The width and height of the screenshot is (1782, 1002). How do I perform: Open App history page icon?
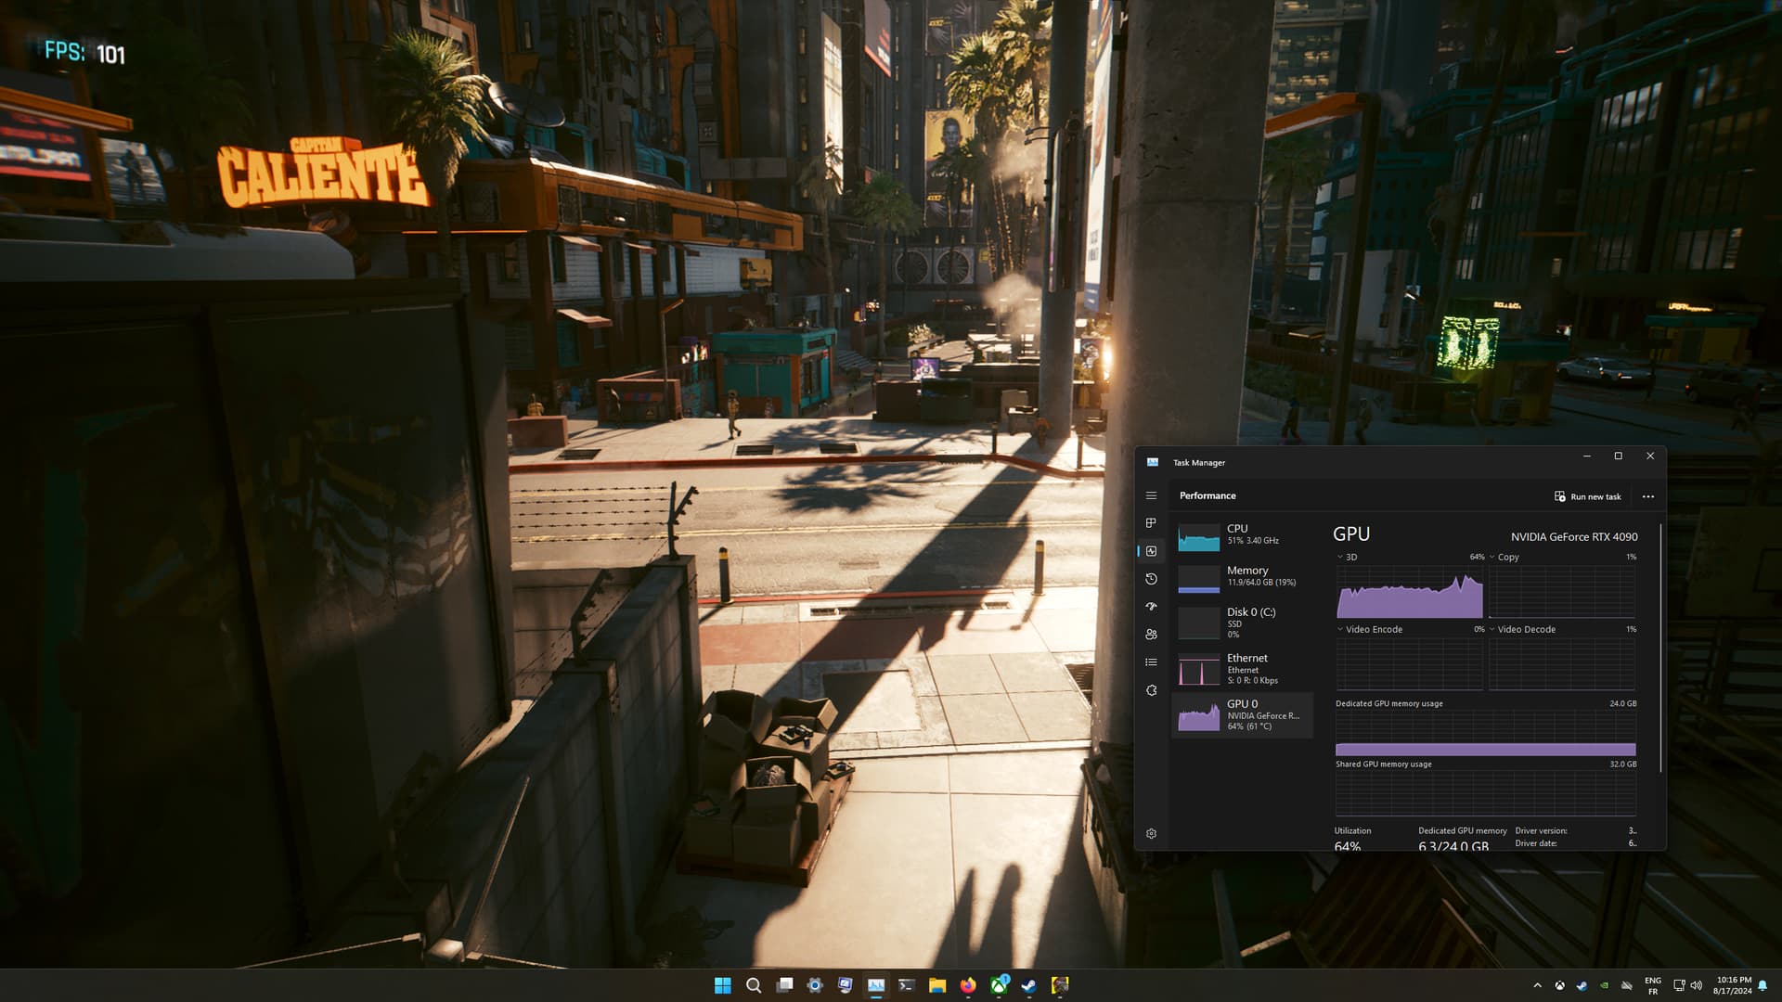pyautogui.click(x=1151, y=579)
